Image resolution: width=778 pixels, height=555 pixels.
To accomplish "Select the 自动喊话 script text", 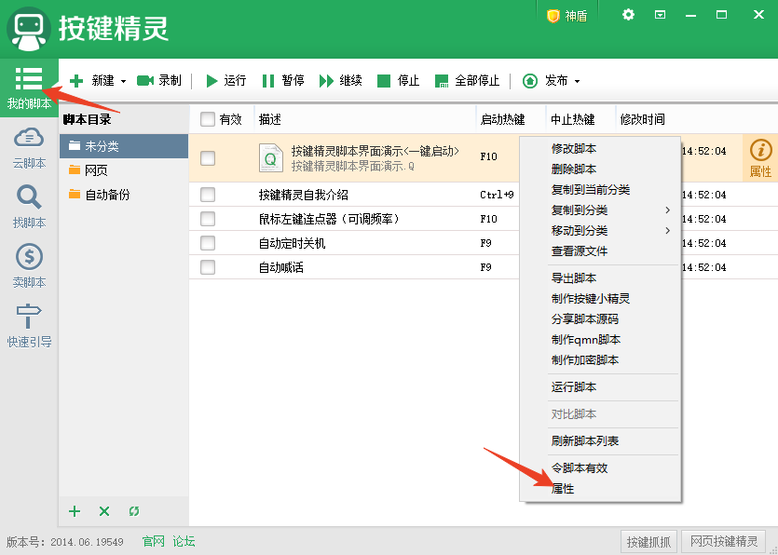I will tap(280, 267).
